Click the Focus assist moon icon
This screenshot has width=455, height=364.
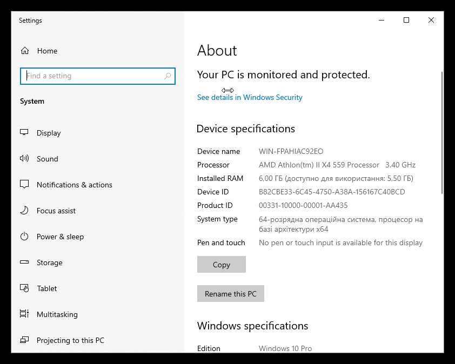point(24,211)
